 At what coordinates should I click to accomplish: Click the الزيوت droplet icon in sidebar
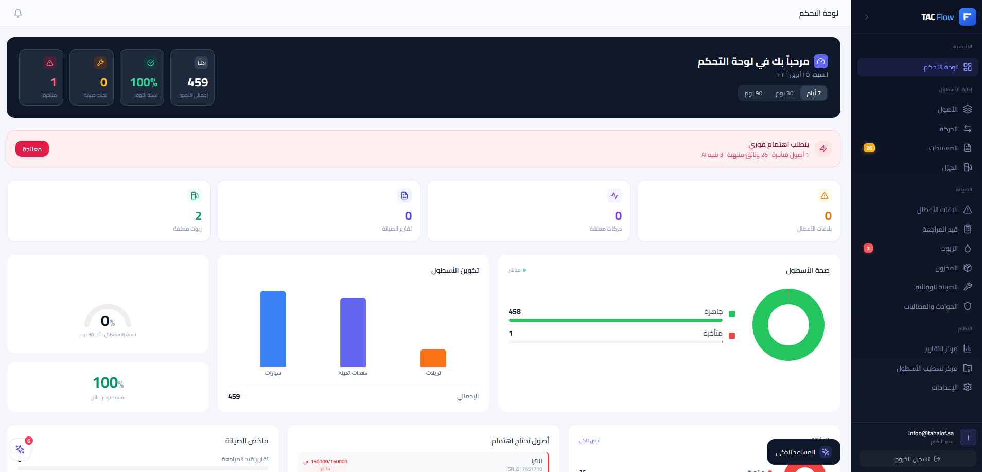[968, 249]
